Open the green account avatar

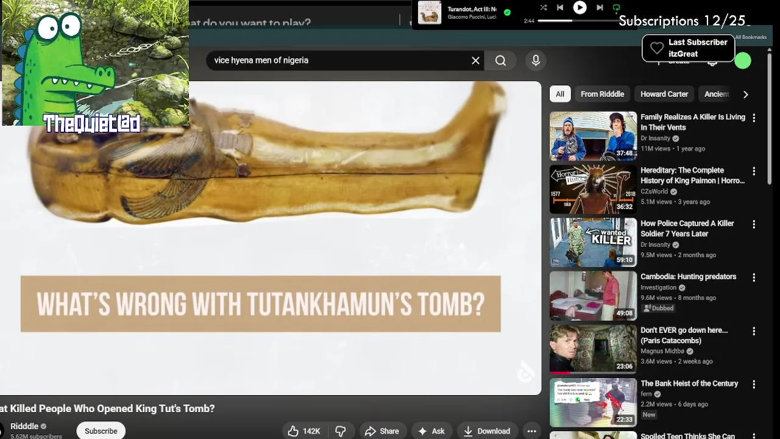[x=742, y=60]
